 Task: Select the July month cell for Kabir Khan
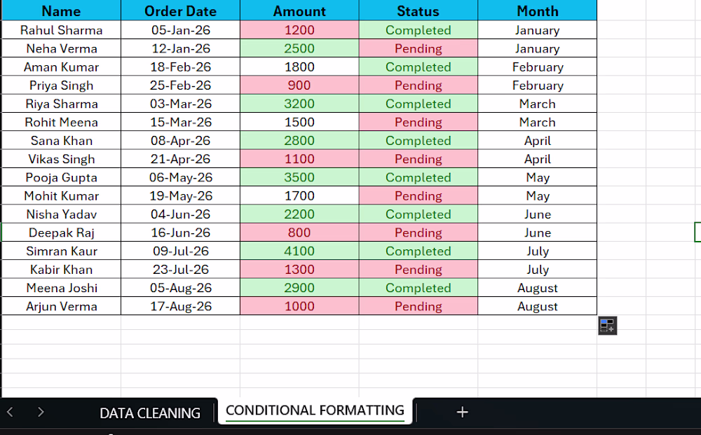coord(538,269)
